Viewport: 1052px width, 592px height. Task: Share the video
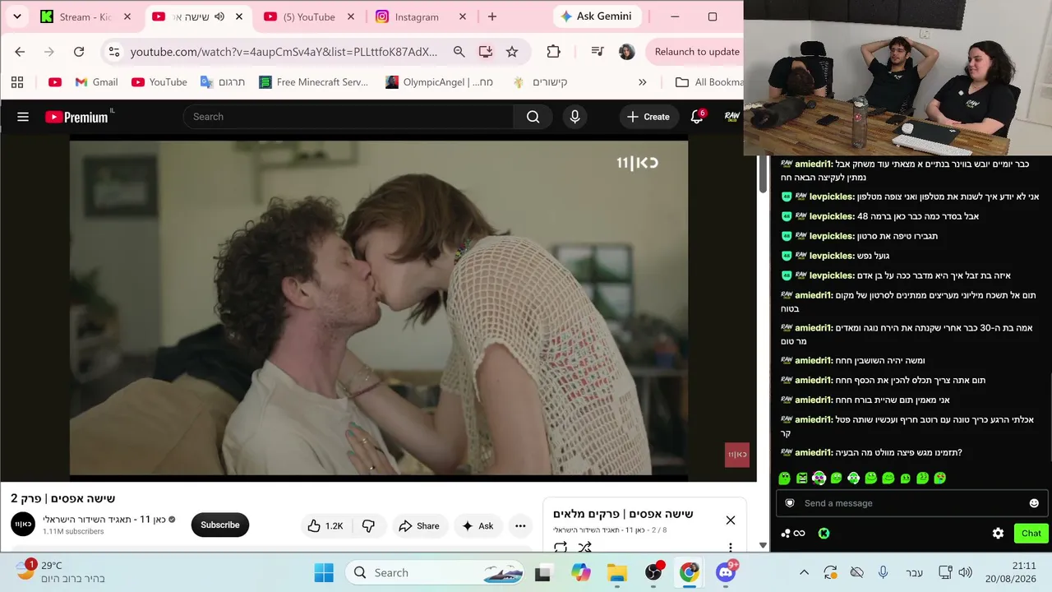(x=419, y=526)
